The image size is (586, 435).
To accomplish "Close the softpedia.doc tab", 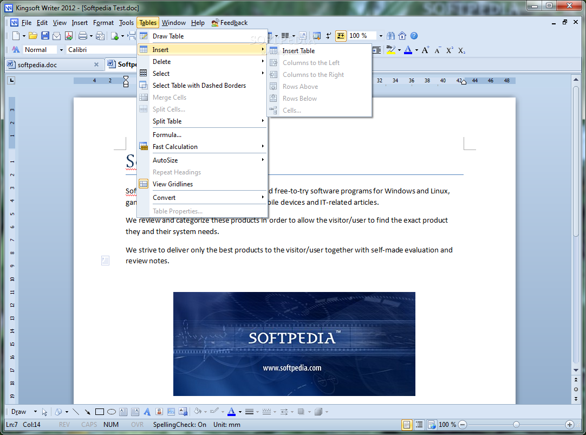I will (x=96, y=64).
